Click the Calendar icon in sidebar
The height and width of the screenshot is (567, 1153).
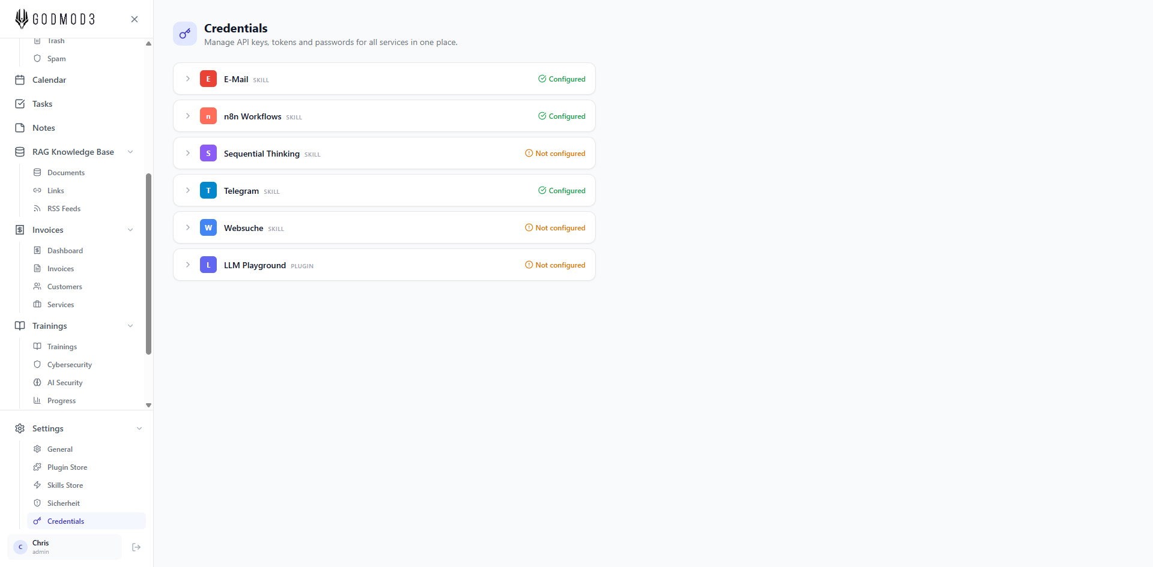20,80
